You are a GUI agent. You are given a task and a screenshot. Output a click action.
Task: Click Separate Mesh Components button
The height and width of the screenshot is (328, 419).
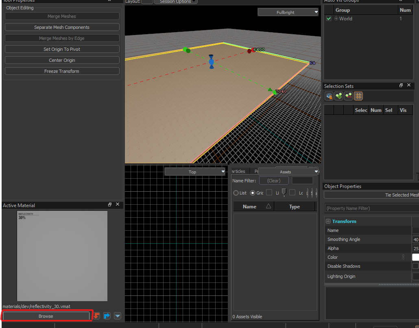[x=62, y=27]
